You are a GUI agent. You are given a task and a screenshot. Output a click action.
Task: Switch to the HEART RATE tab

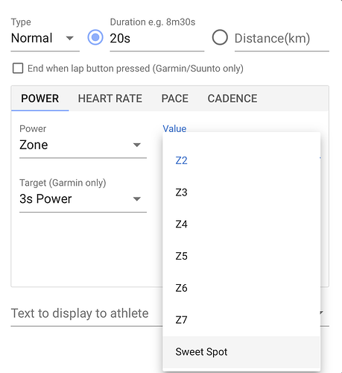[x=110, y=98]
